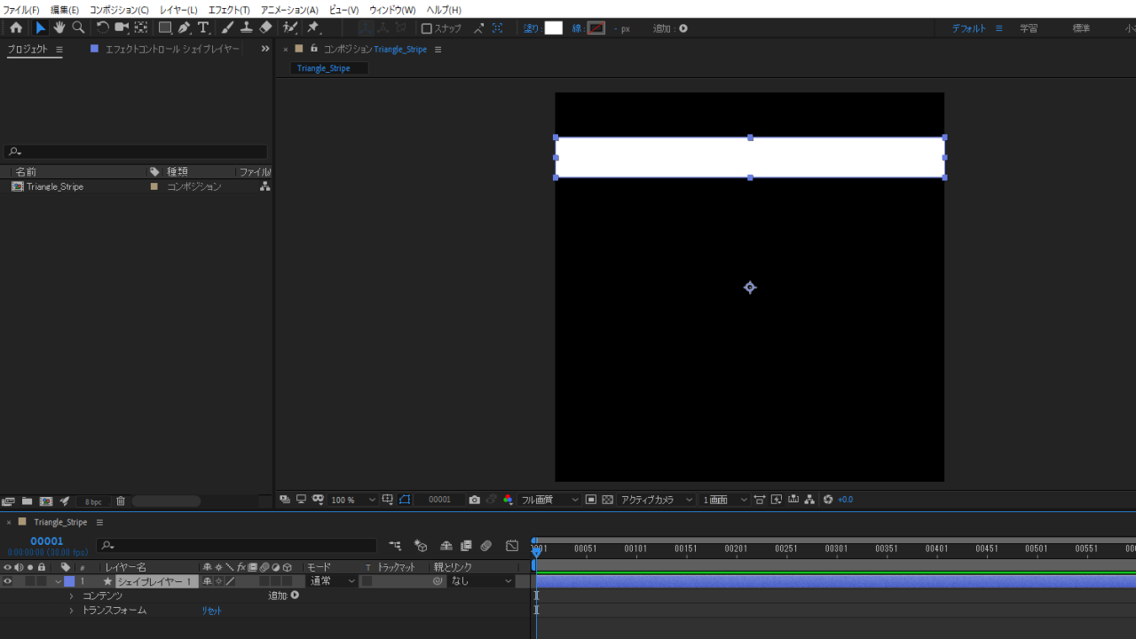Select the Selection arrow tool

(x=40, y=28)
